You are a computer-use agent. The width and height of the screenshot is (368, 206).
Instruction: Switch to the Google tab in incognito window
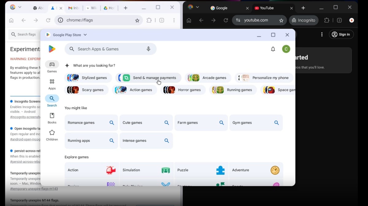222,8
